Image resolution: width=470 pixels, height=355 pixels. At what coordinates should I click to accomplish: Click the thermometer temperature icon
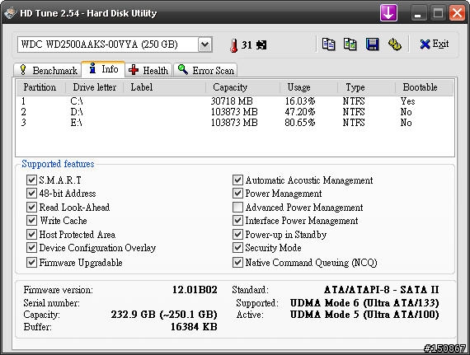(x=234, y=45)
